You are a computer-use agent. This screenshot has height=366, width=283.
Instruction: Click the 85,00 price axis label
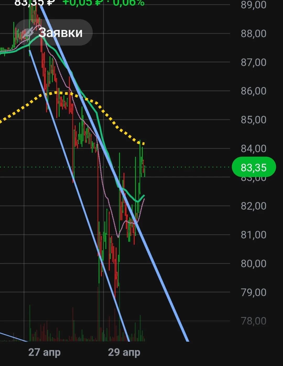coord(254,120)
